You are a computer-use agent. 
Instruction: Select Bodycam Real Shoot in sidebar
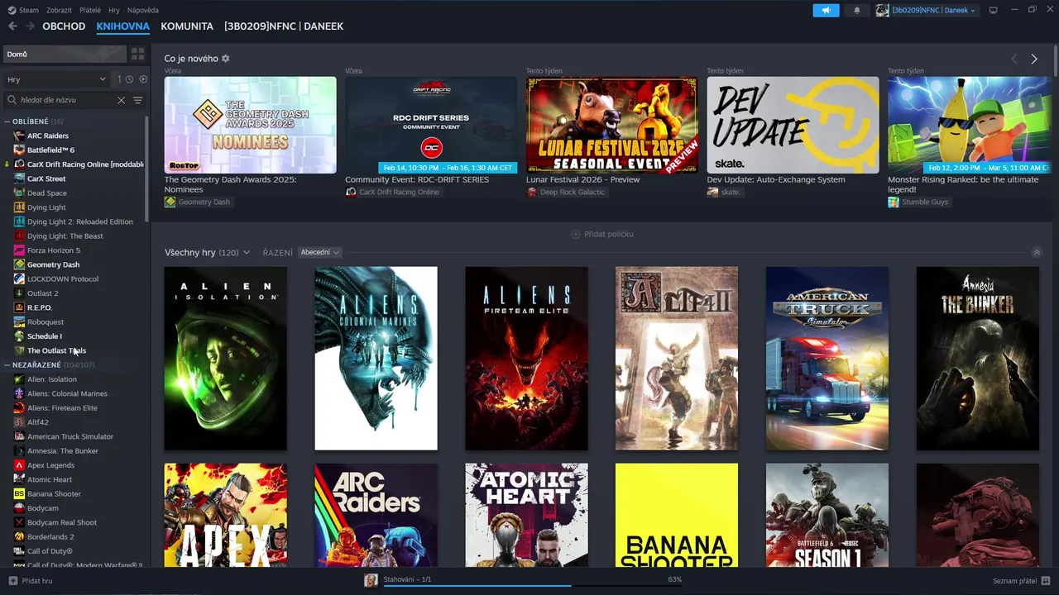62,522
